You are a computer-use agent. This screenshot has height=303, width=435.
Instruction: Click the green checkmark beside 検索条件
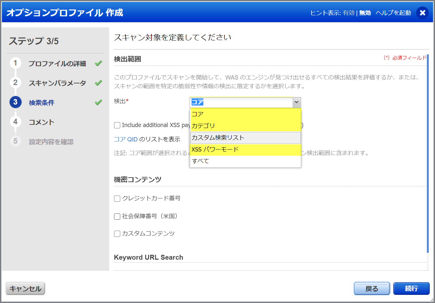tap(98, 103)
